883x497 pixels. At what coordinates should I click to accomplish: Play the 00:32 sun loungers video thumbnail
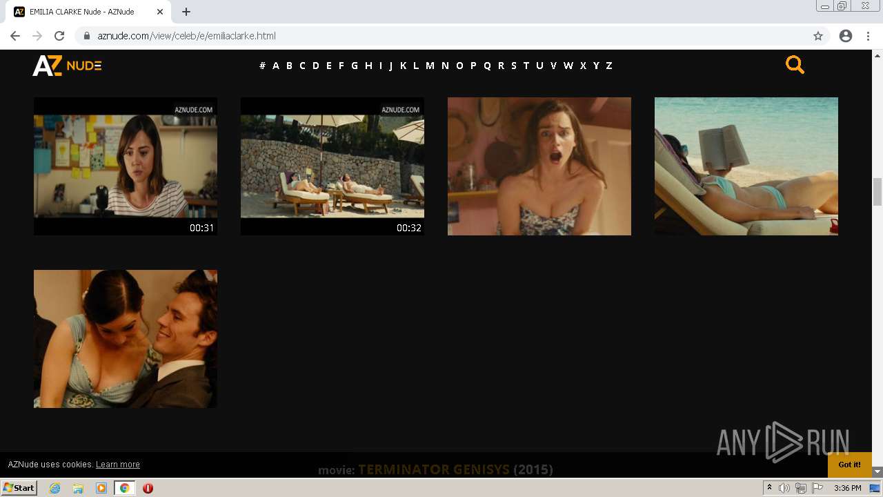(333, 166)
